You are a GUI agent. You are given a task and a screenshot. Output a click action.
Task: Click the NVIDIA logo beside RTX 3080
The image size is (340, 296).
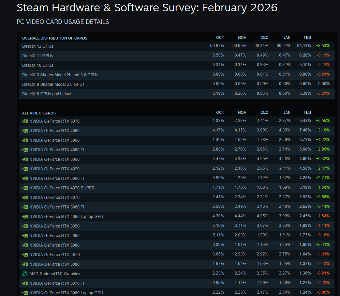(x=25, y=264)
